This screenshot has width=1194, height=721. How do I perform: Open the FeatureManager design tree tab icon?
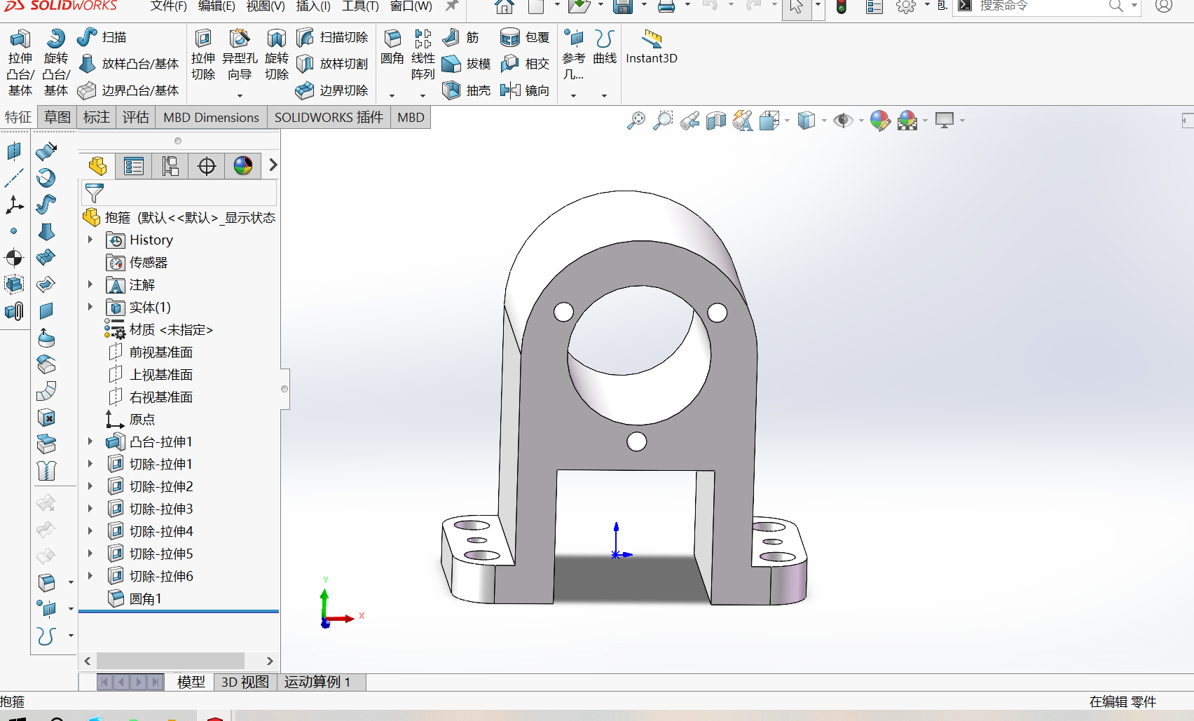97,166
